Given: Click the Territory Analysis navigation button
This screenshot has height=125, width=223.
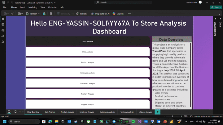Looking at the screenshot, I should (x=87, y=94).
